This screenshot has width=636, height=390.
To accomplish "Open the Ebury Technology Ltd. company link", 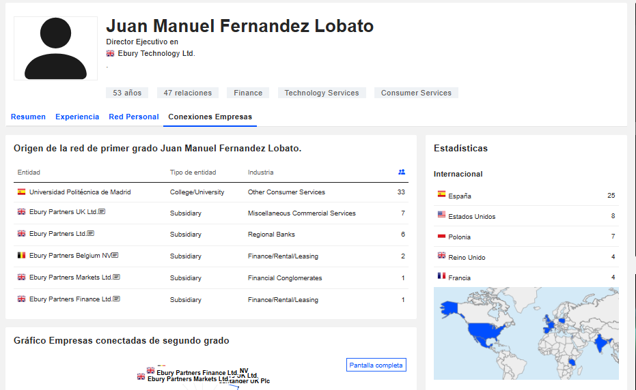I will (x=156, y=53).
